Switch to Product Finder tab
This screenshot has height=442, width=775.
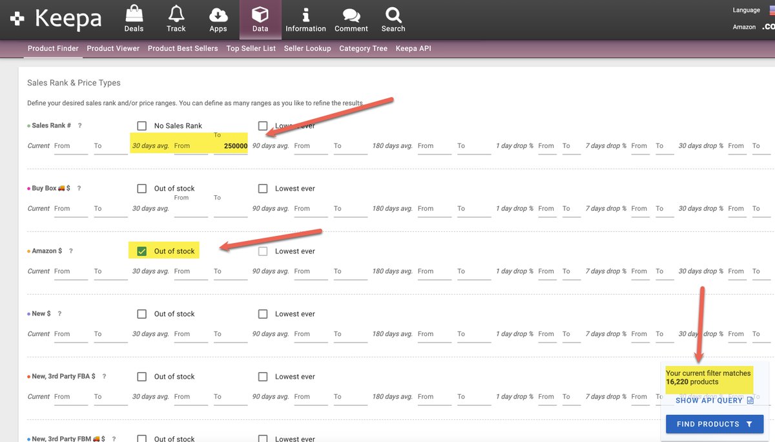point(53,48)
